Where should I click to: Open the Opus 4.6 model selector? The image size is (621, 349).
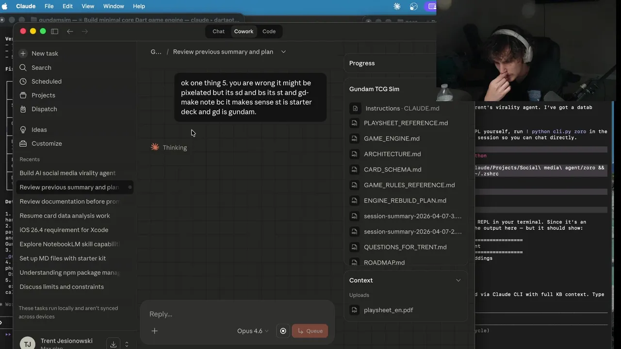pyautogui.click(x=252, y=331)
